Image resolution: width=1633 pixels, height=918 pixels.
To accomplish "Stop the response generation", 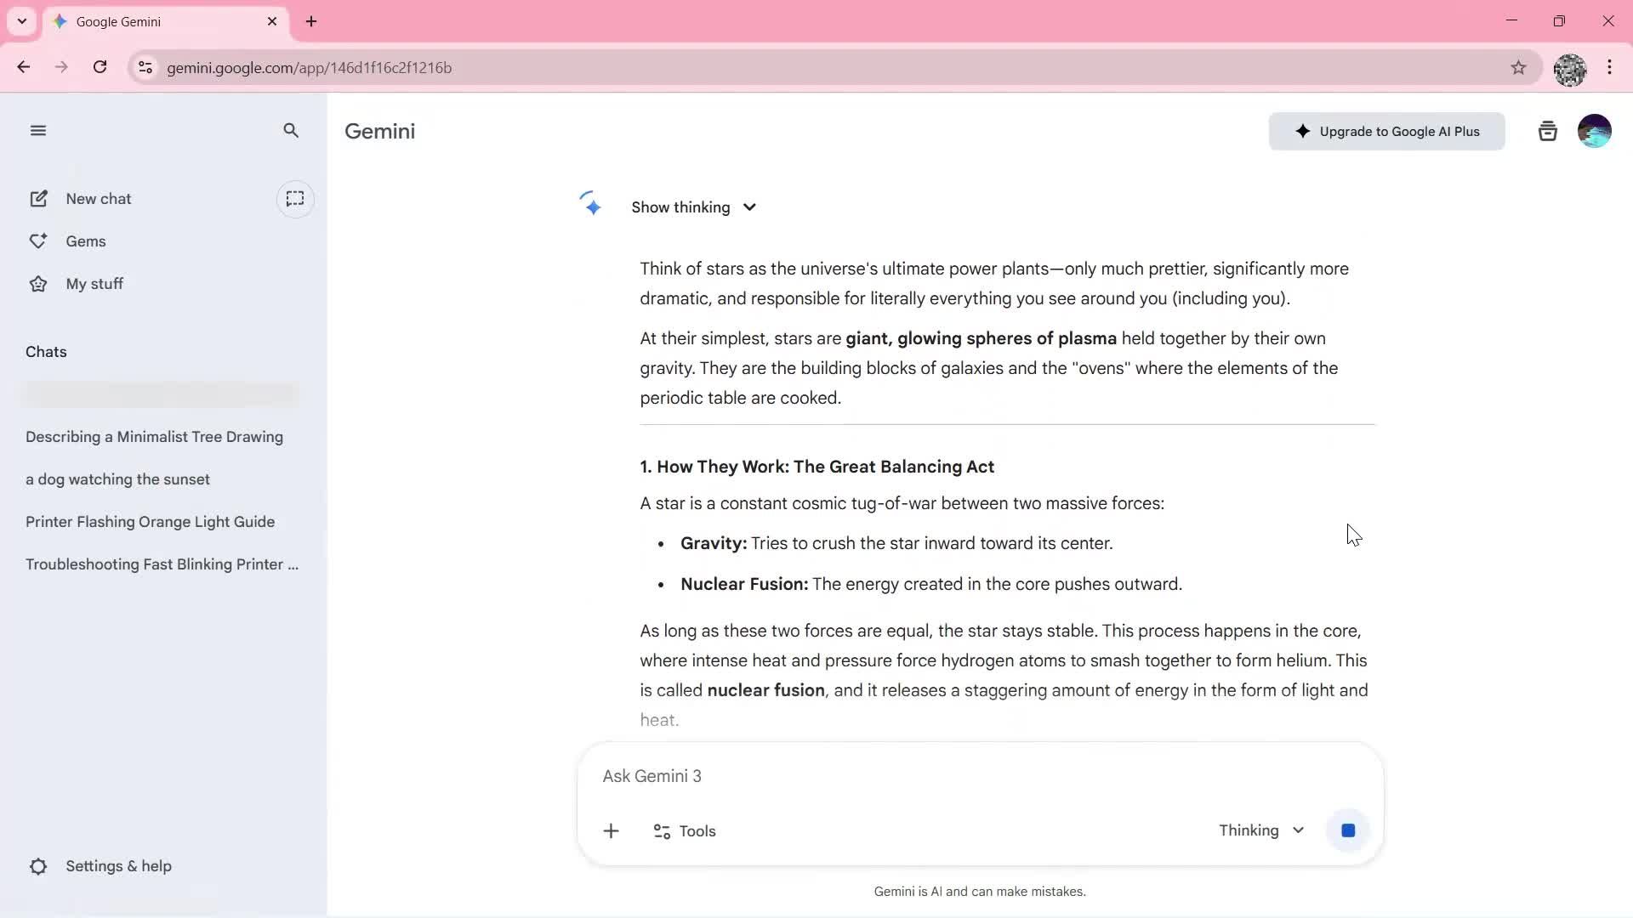I will [1347, 830].
